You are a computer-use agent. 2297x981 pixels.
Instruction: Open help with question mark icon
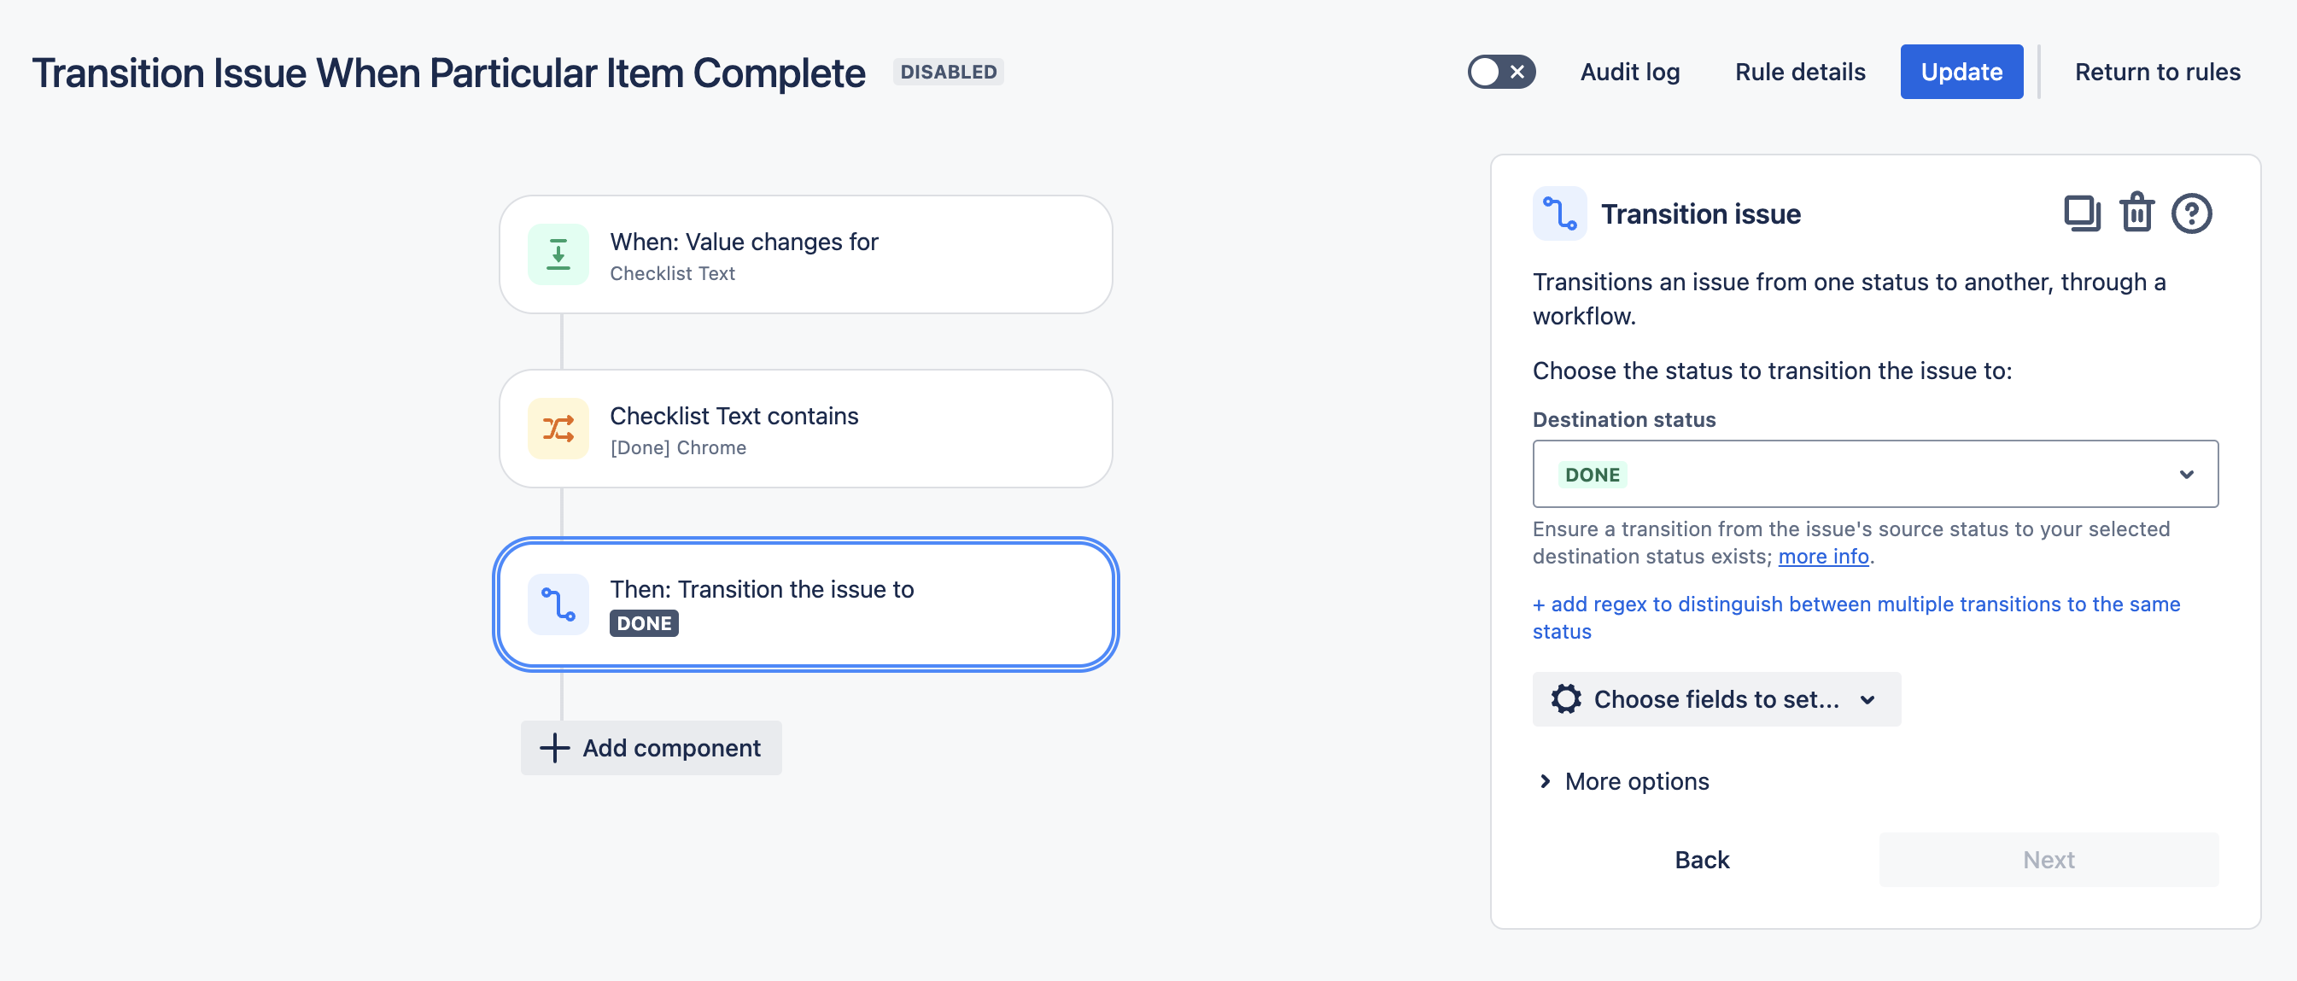2191,214
